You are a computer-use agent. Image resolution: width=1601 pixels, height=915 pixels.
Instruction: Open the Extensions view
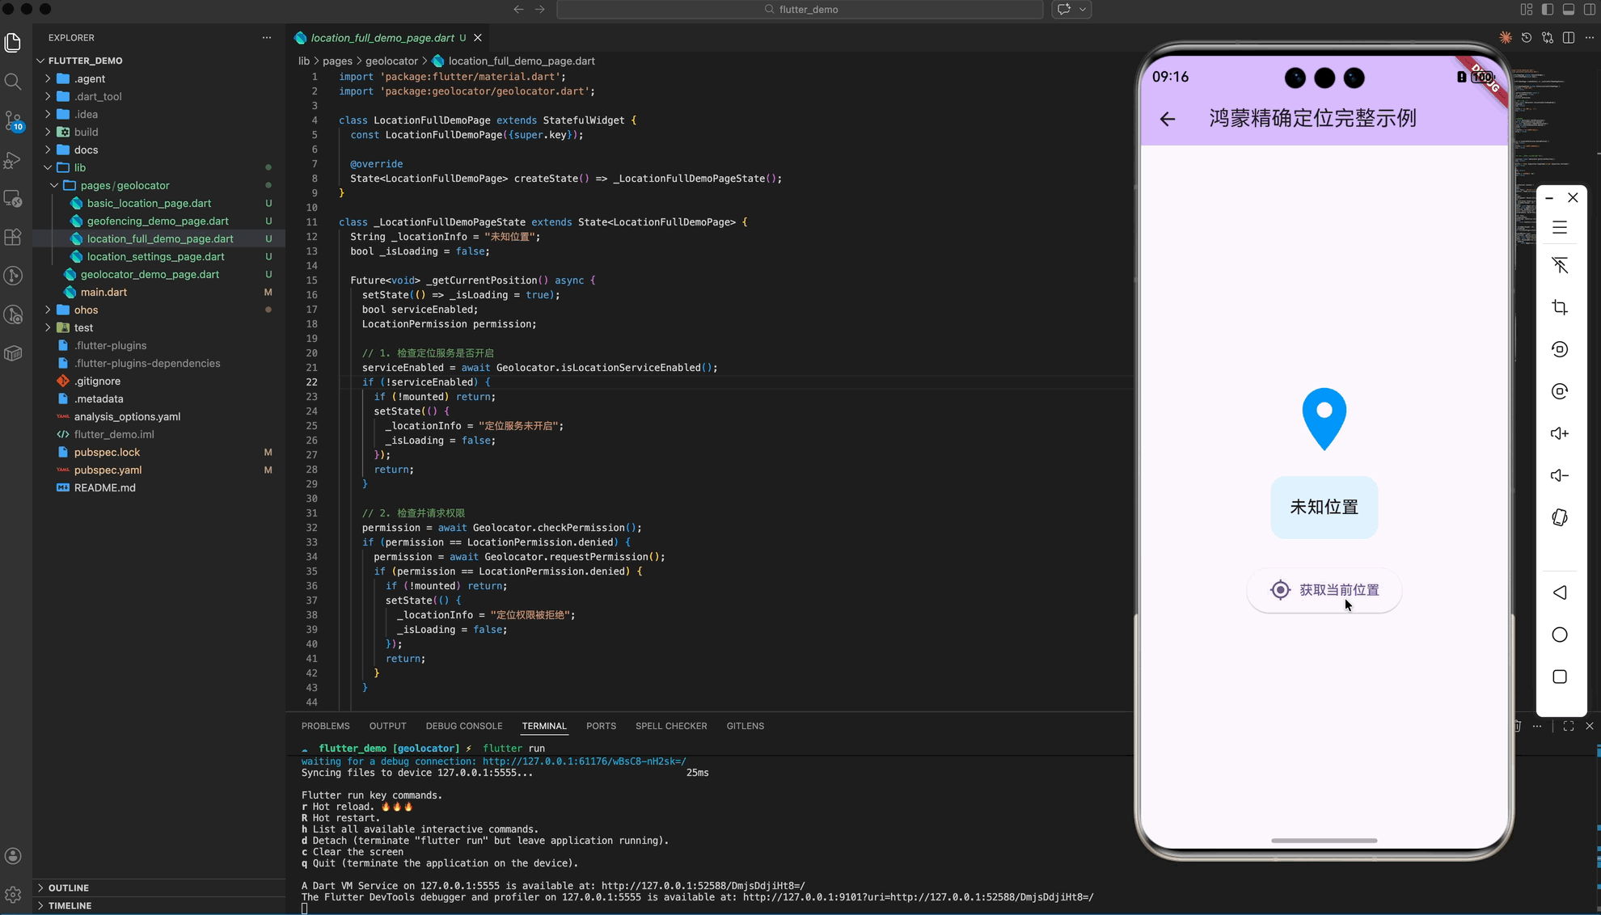[x=13, y=238]
